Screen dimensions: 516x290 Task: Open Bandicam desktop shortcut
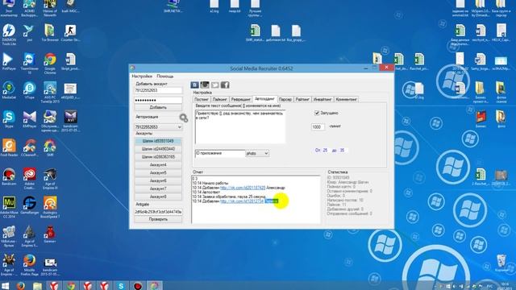(x=9, y=177)
